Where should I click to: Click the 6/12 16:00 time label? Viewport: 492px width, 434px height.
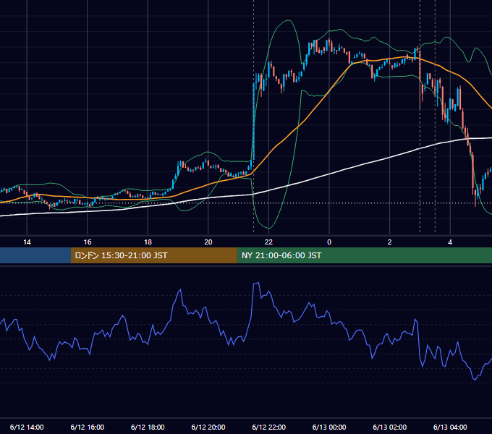(88, 427)
